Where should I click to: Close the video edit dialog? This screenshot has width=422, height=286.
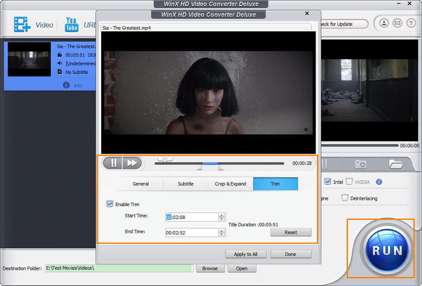pos(307,13)
